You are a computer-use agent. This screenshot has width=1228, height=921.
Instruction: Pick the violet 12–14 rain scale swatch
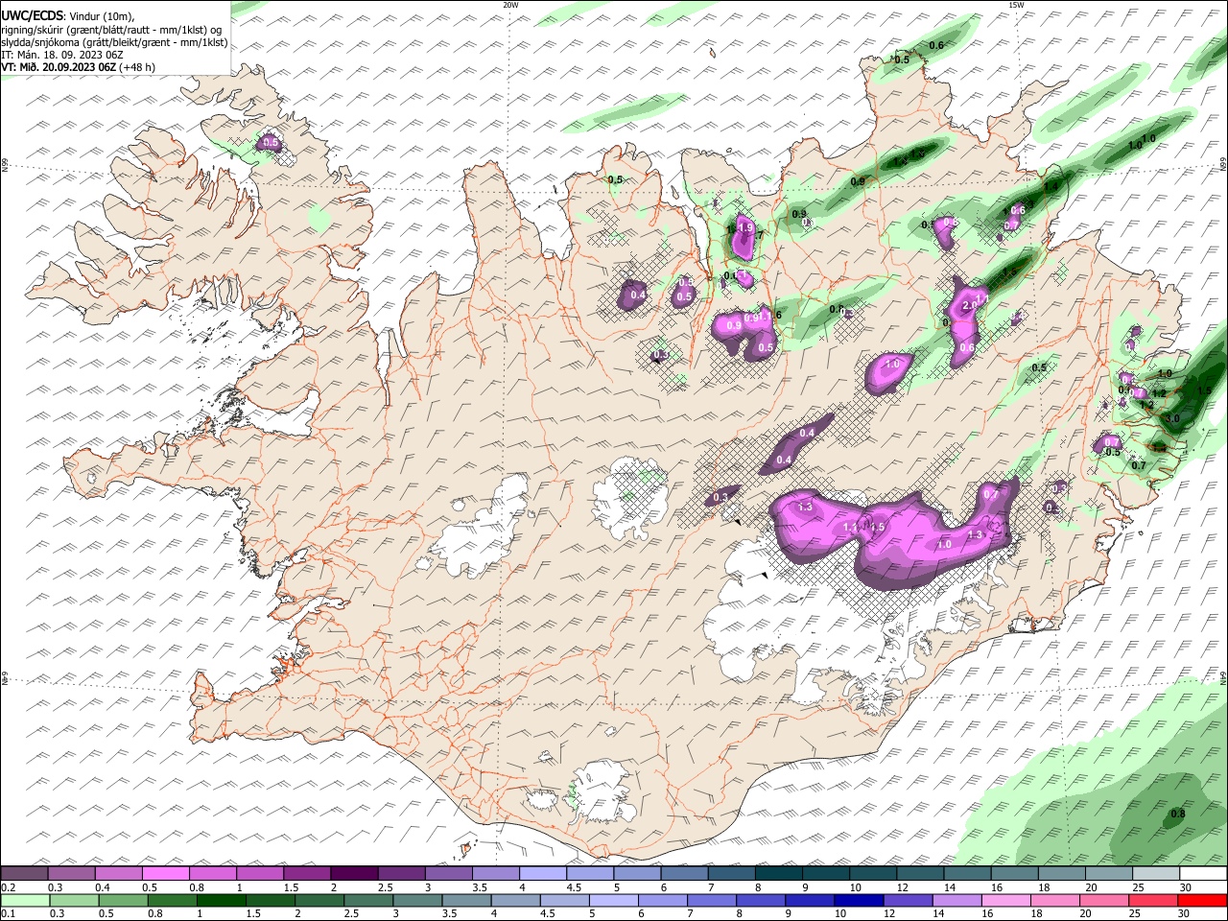(x=908, y=900)
